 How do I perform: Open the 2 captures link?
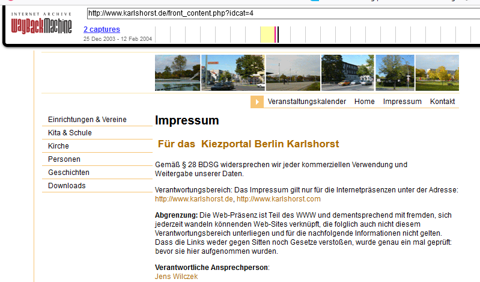point(102,29)
